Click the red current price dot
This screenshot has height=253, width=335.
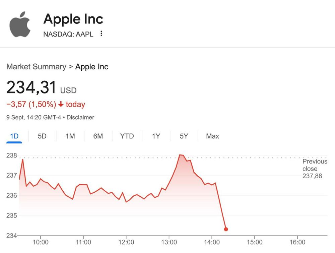(226, 229)
